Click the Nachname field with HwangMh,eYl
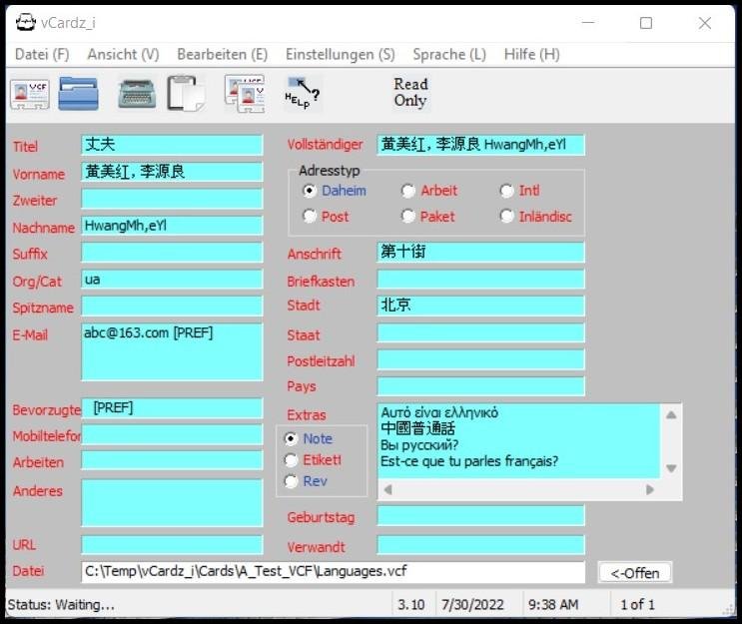Screen dimensions: 742x624 tap(172, 226)
